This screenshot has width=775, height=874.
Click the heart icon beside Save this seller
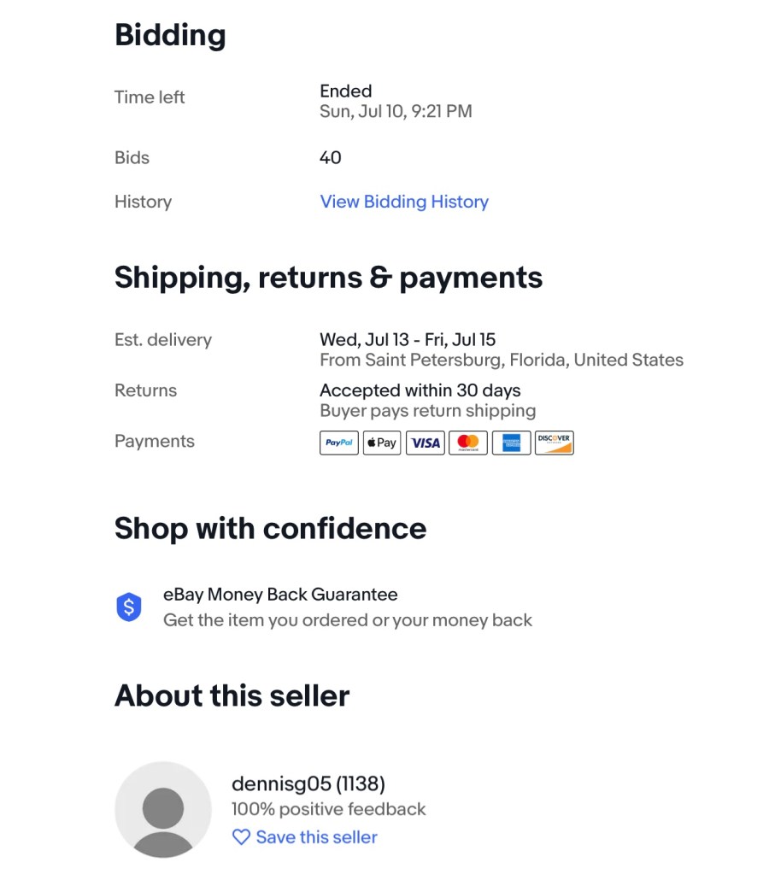[x=241, y=837]
